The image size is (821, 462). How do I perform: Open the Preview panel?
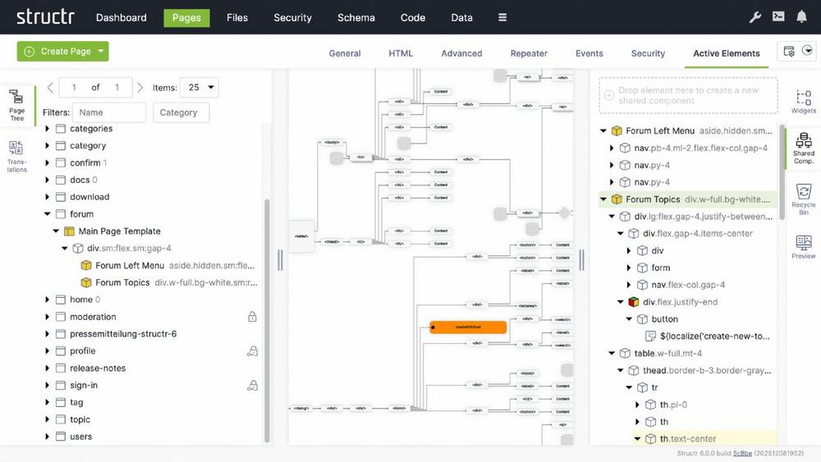[803, 246]
